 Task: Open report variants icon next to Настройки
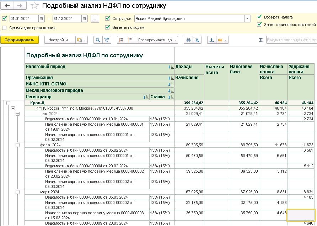coord(79,40)
